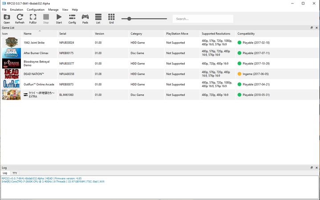Image resolution: width=320 pixels, height=200 pixels.
Task: Select the After Burner Climax game icon
Action: point(12,53)
